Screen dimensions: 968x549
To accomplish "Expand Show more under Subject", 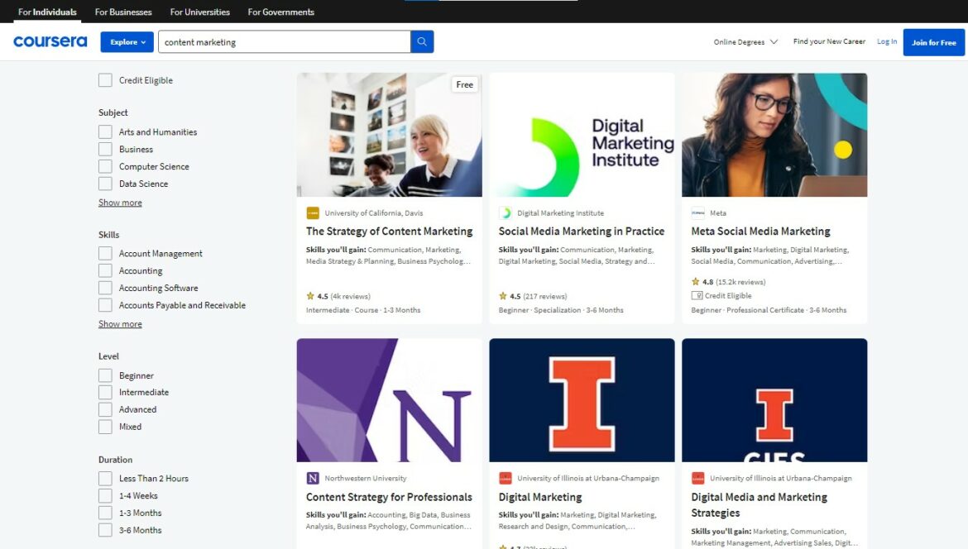I will (x=121, y=203).
